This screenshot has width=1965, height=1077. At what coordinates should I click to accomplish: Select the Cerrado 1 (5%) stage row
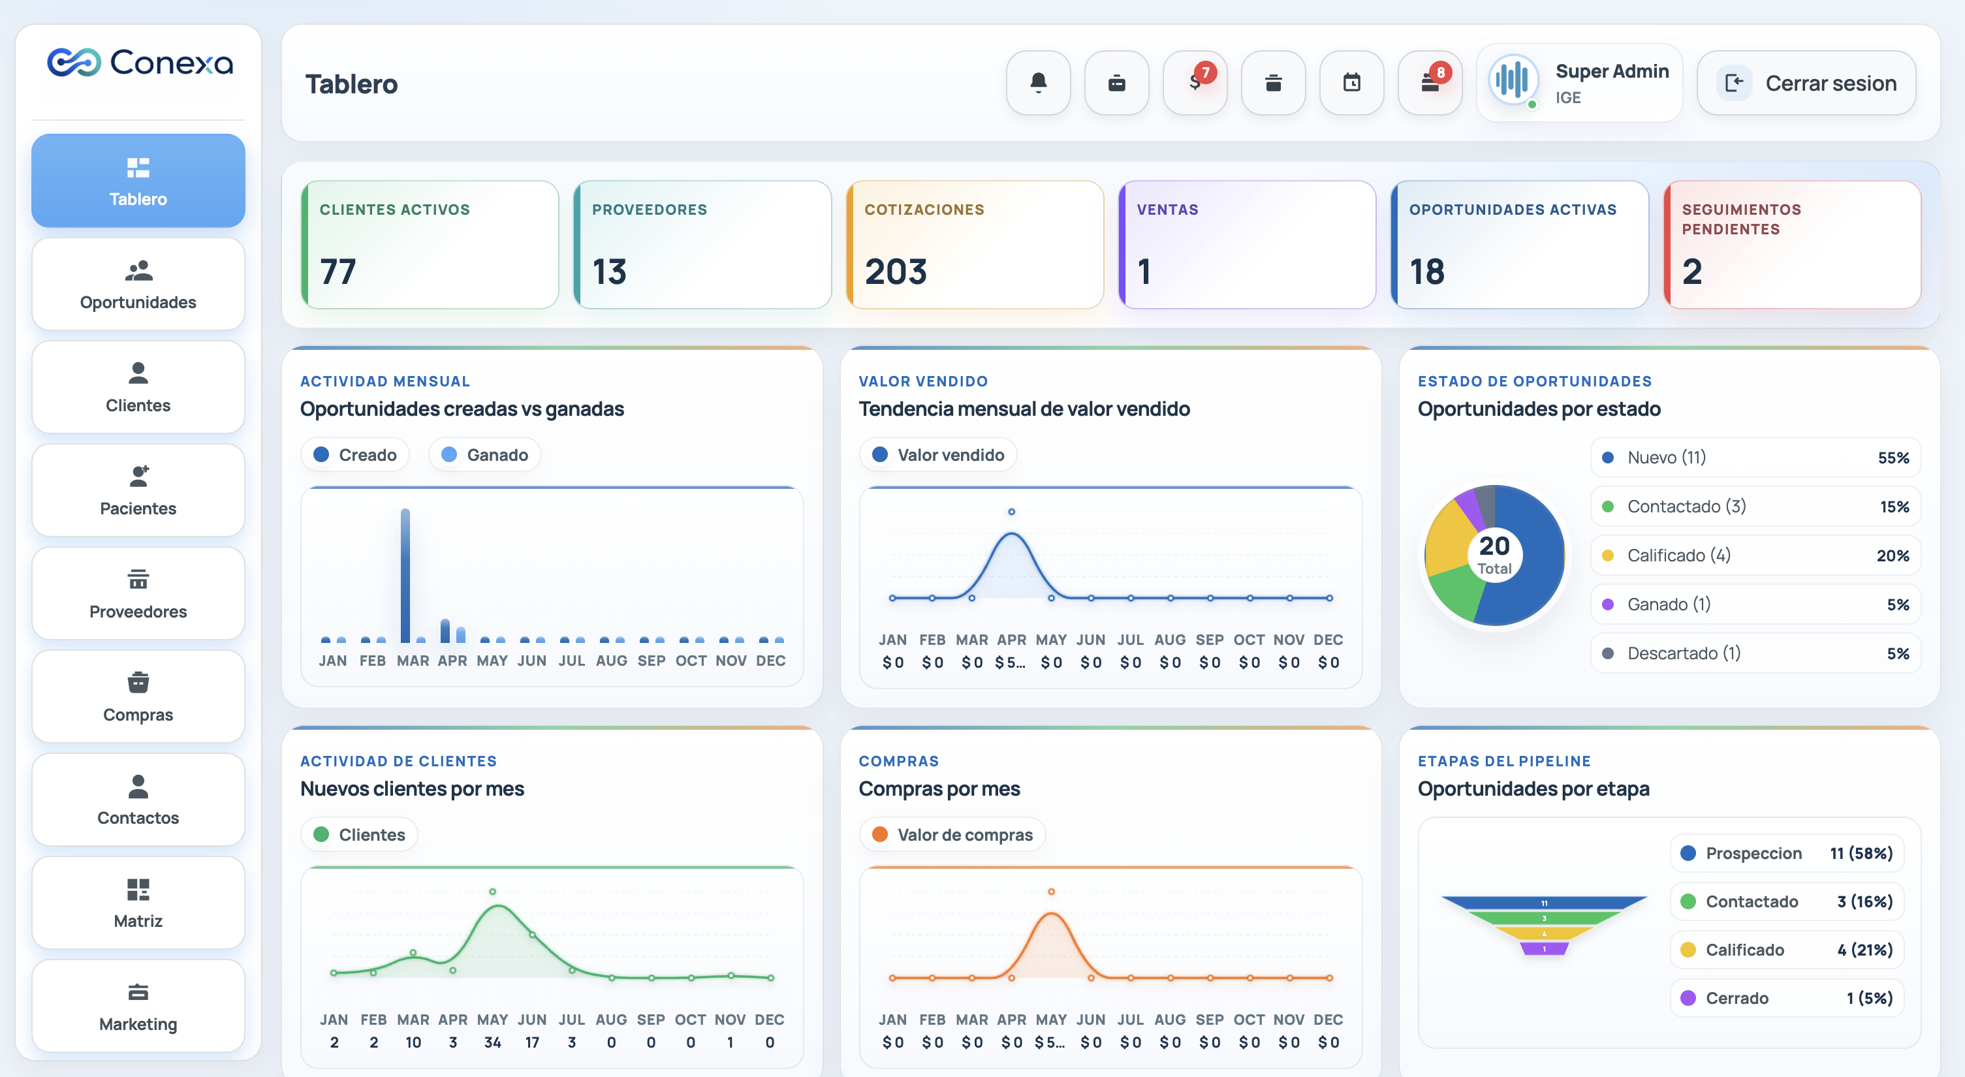[1787, 997]
